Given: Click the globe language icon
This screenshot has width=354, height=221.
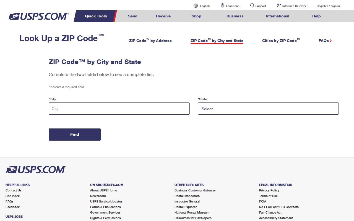Looking at the screenshot, I should pos(196,6).
